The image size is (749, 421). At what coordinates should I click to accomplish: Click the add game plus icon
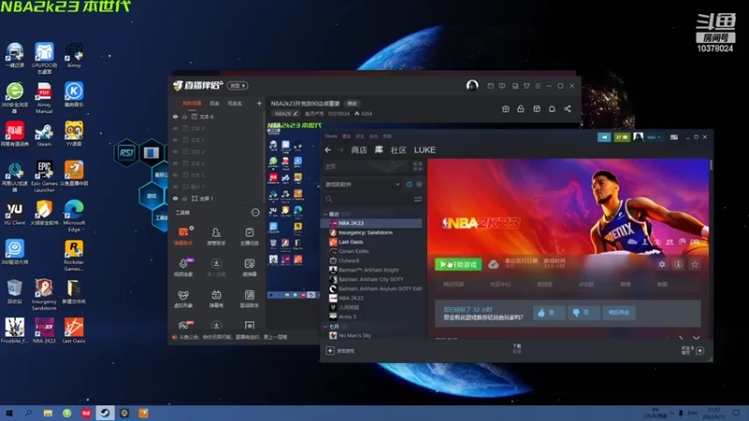(330, 351)
